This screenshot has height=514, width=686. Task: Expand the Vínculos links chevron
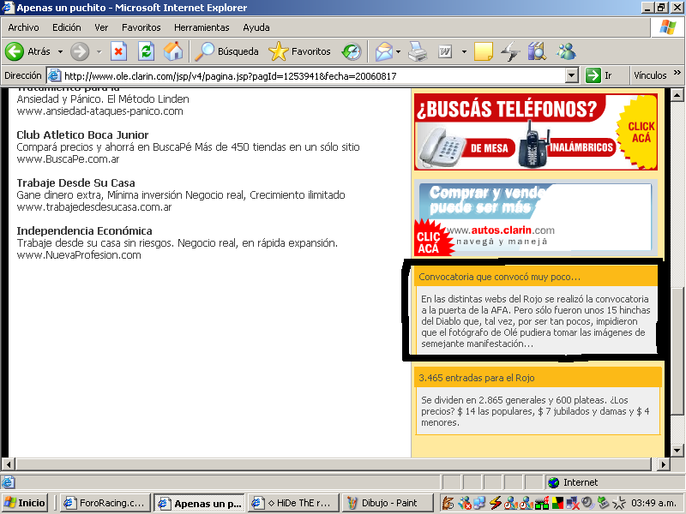(677, 73)
